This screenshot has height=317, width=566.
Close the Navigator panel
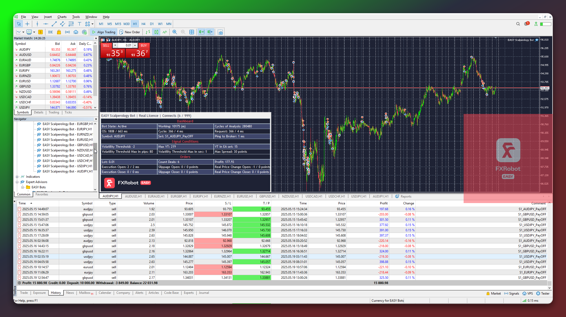pos(96,119)
